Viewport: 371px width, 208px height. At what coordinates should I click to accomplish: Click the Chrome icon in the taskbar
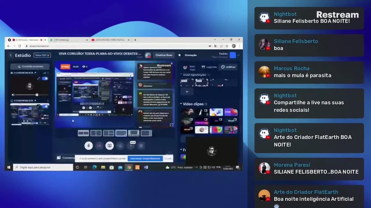pyautogui.click(x=129, y=167)
